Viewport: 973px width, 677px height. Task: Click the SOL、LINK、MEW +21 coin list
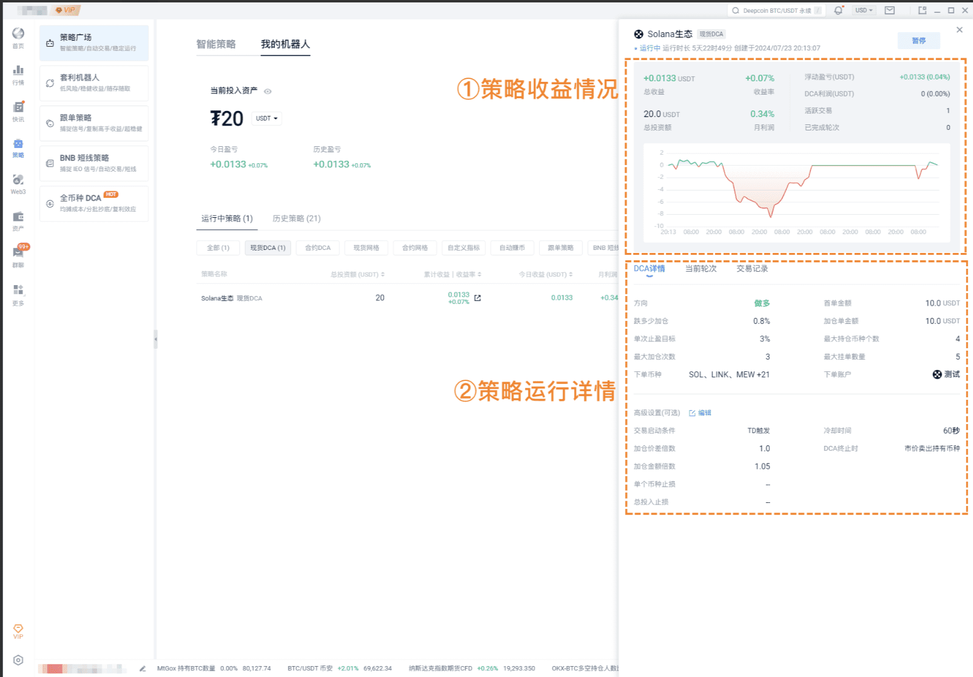coord(729,375)
